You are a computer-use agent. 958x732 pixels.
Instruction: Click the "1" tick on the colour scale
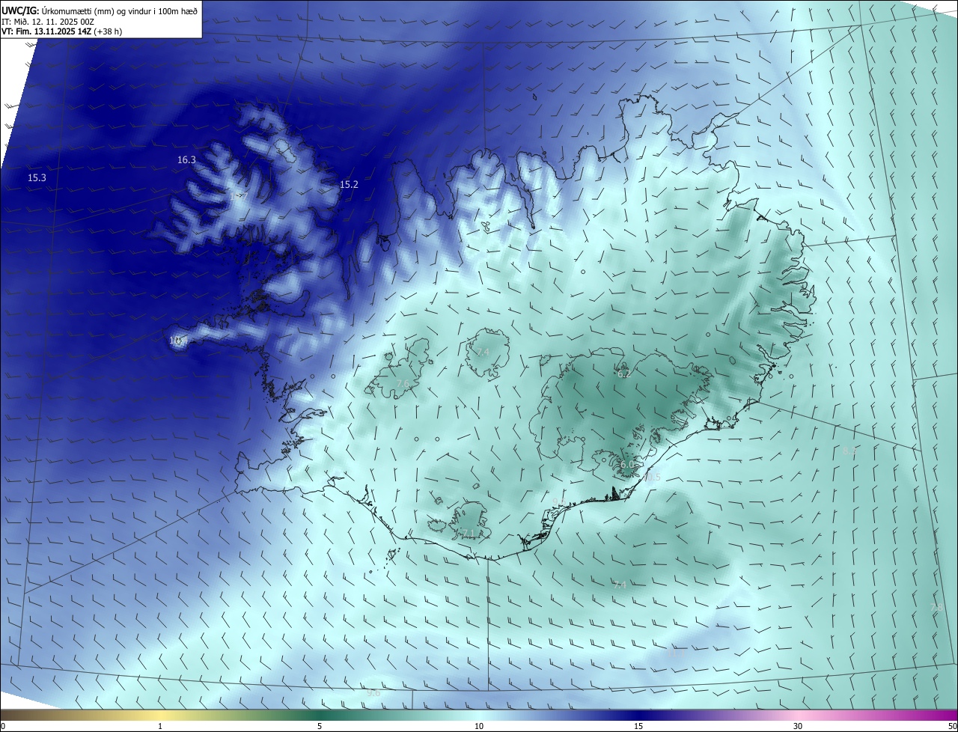point(160,726)
